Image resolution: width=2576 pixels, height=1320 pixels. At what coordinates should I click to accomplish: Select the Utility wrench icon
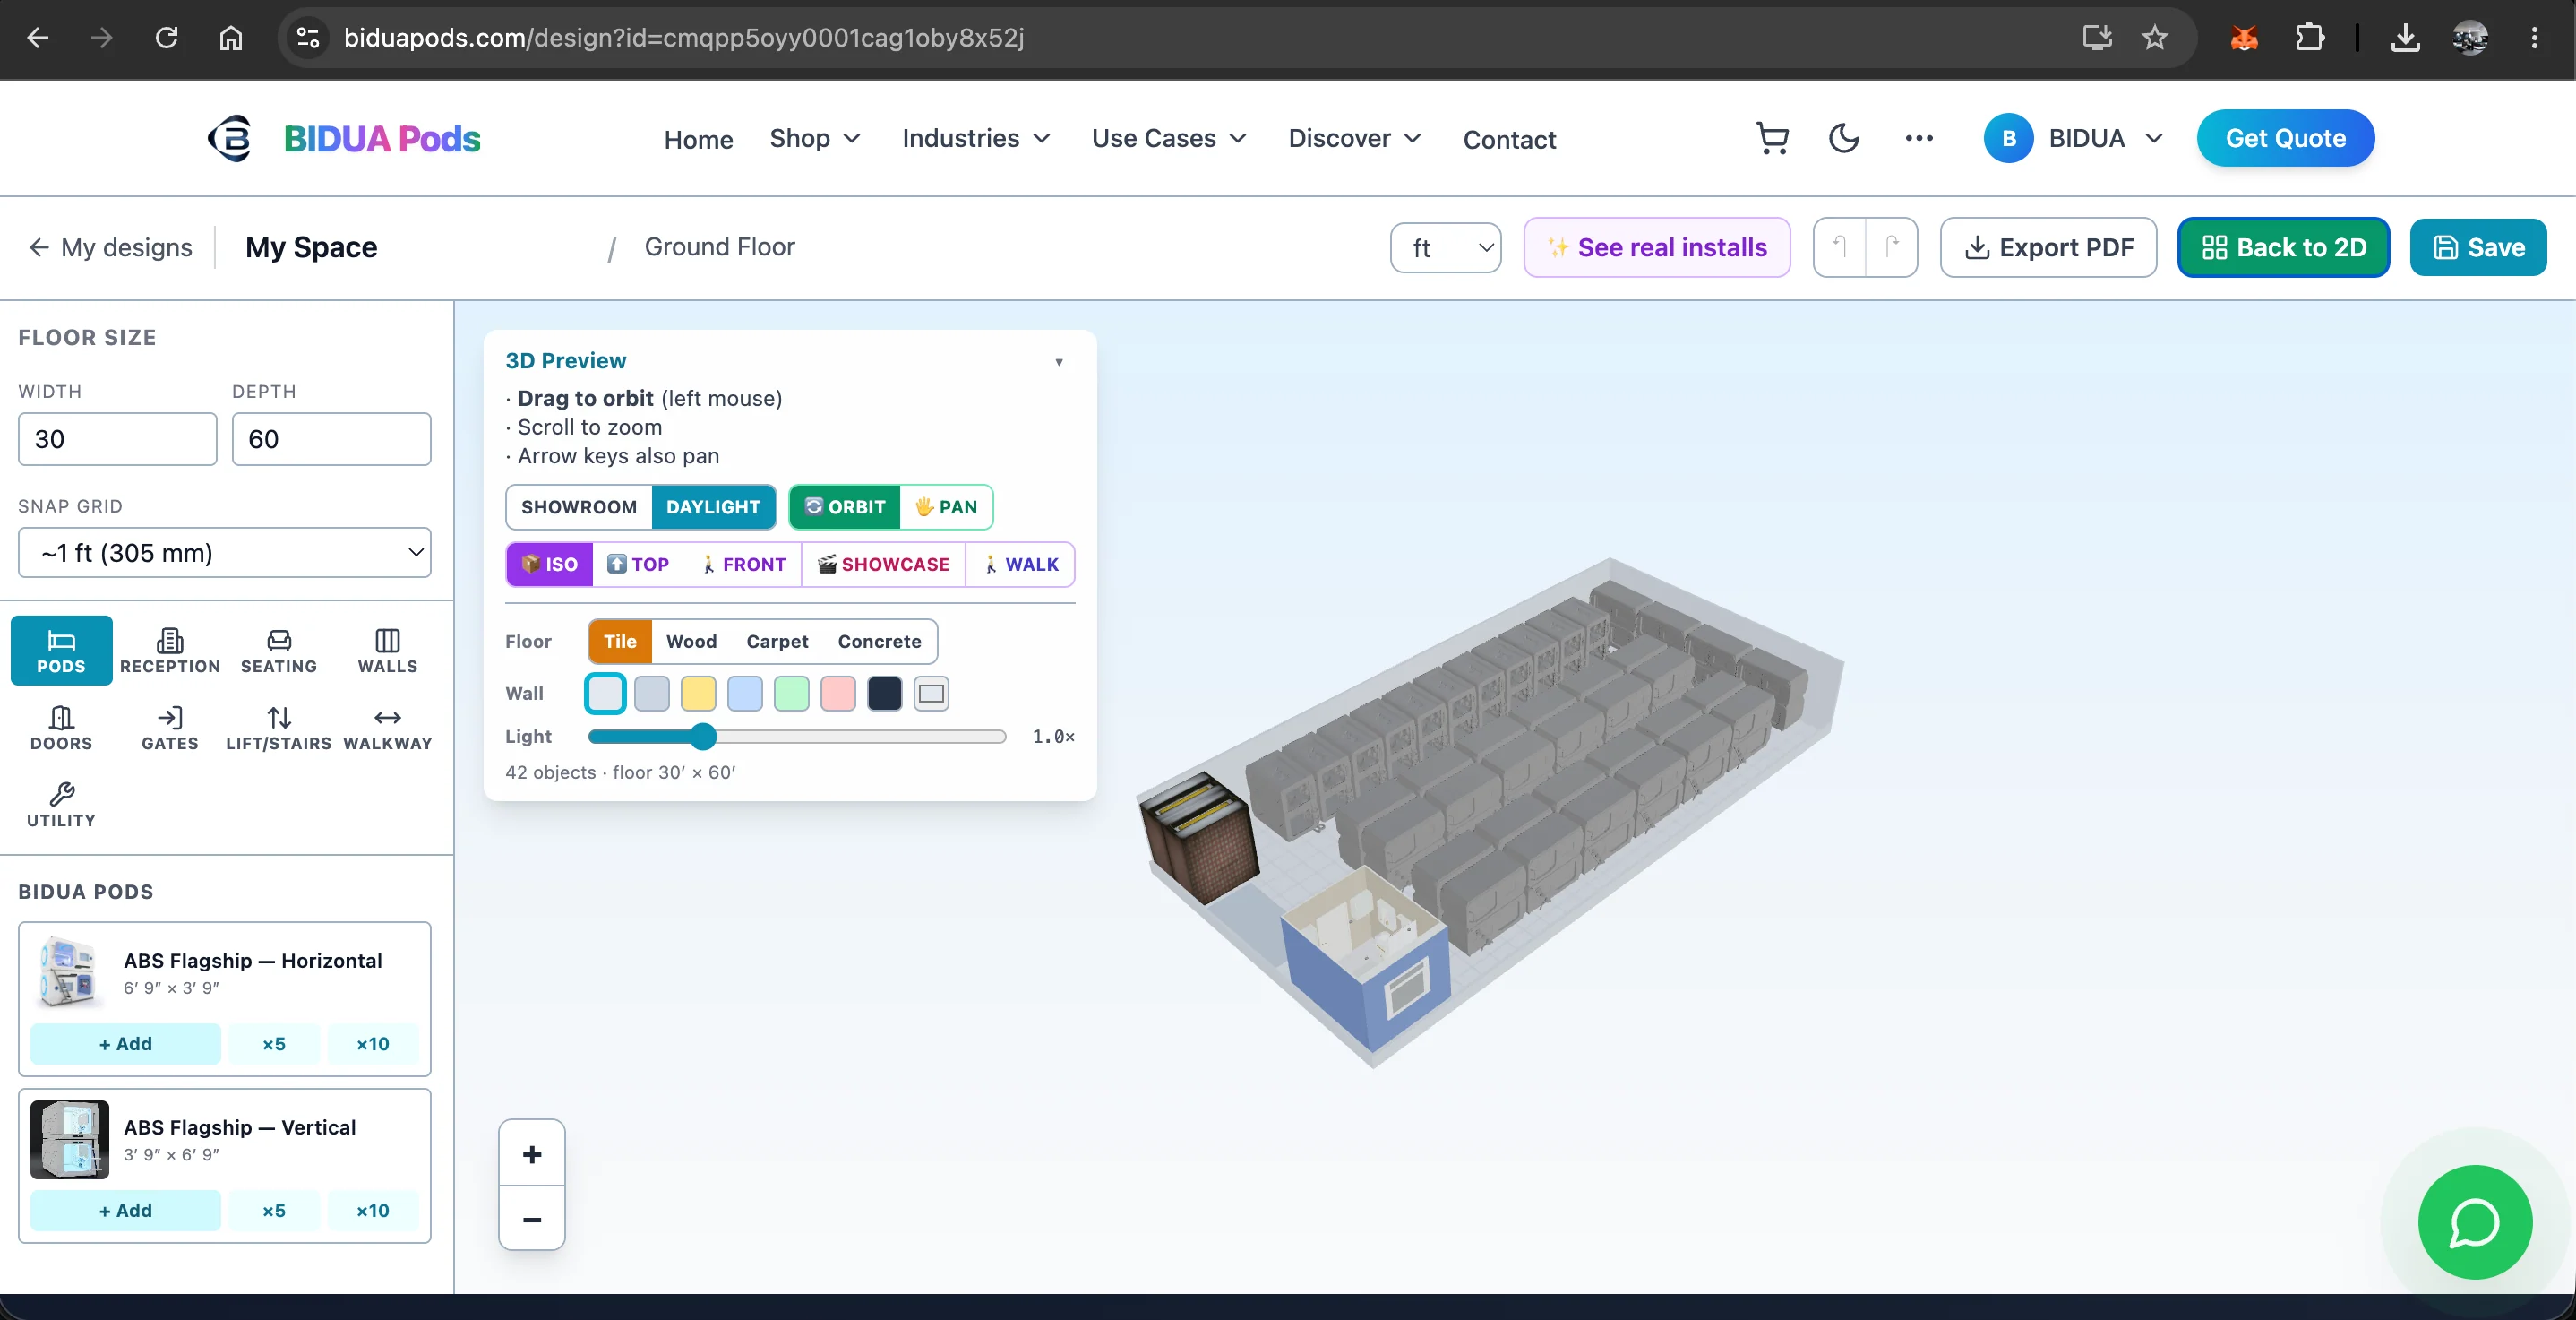point(61,805)
